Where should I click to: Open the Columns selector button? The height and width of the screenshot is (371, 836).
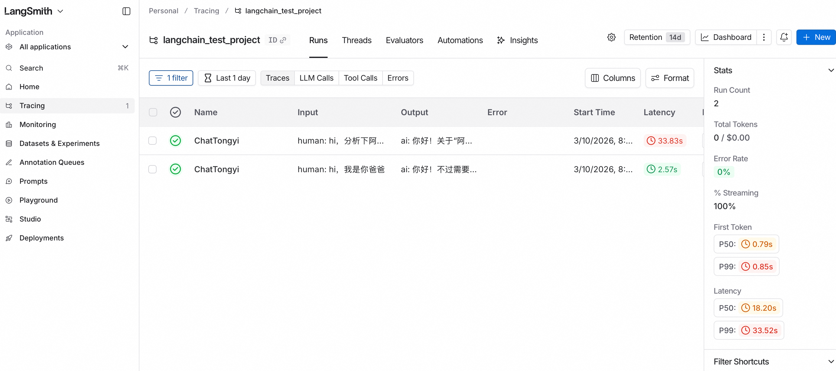point(612,78)
